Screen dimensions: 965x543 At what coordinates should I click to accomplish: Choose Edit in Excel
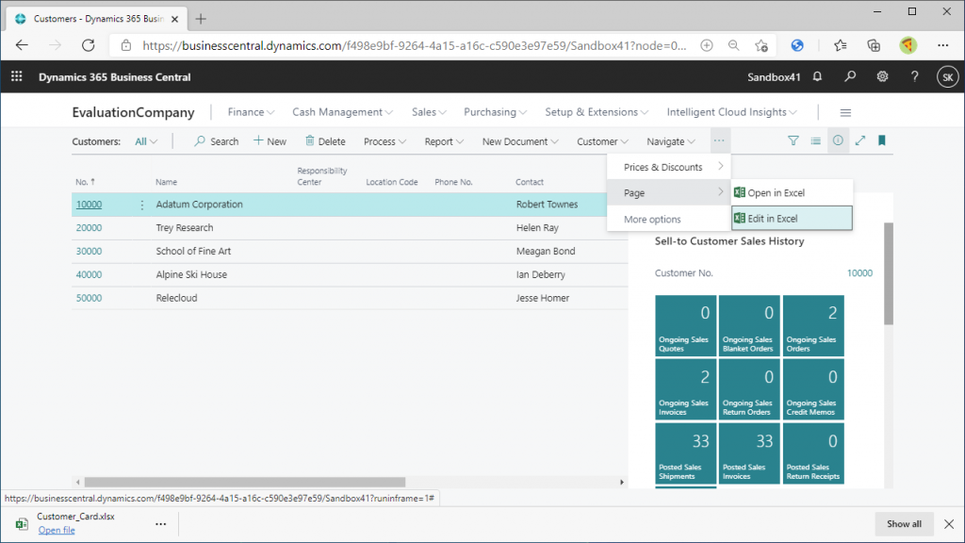click(792, 218)
